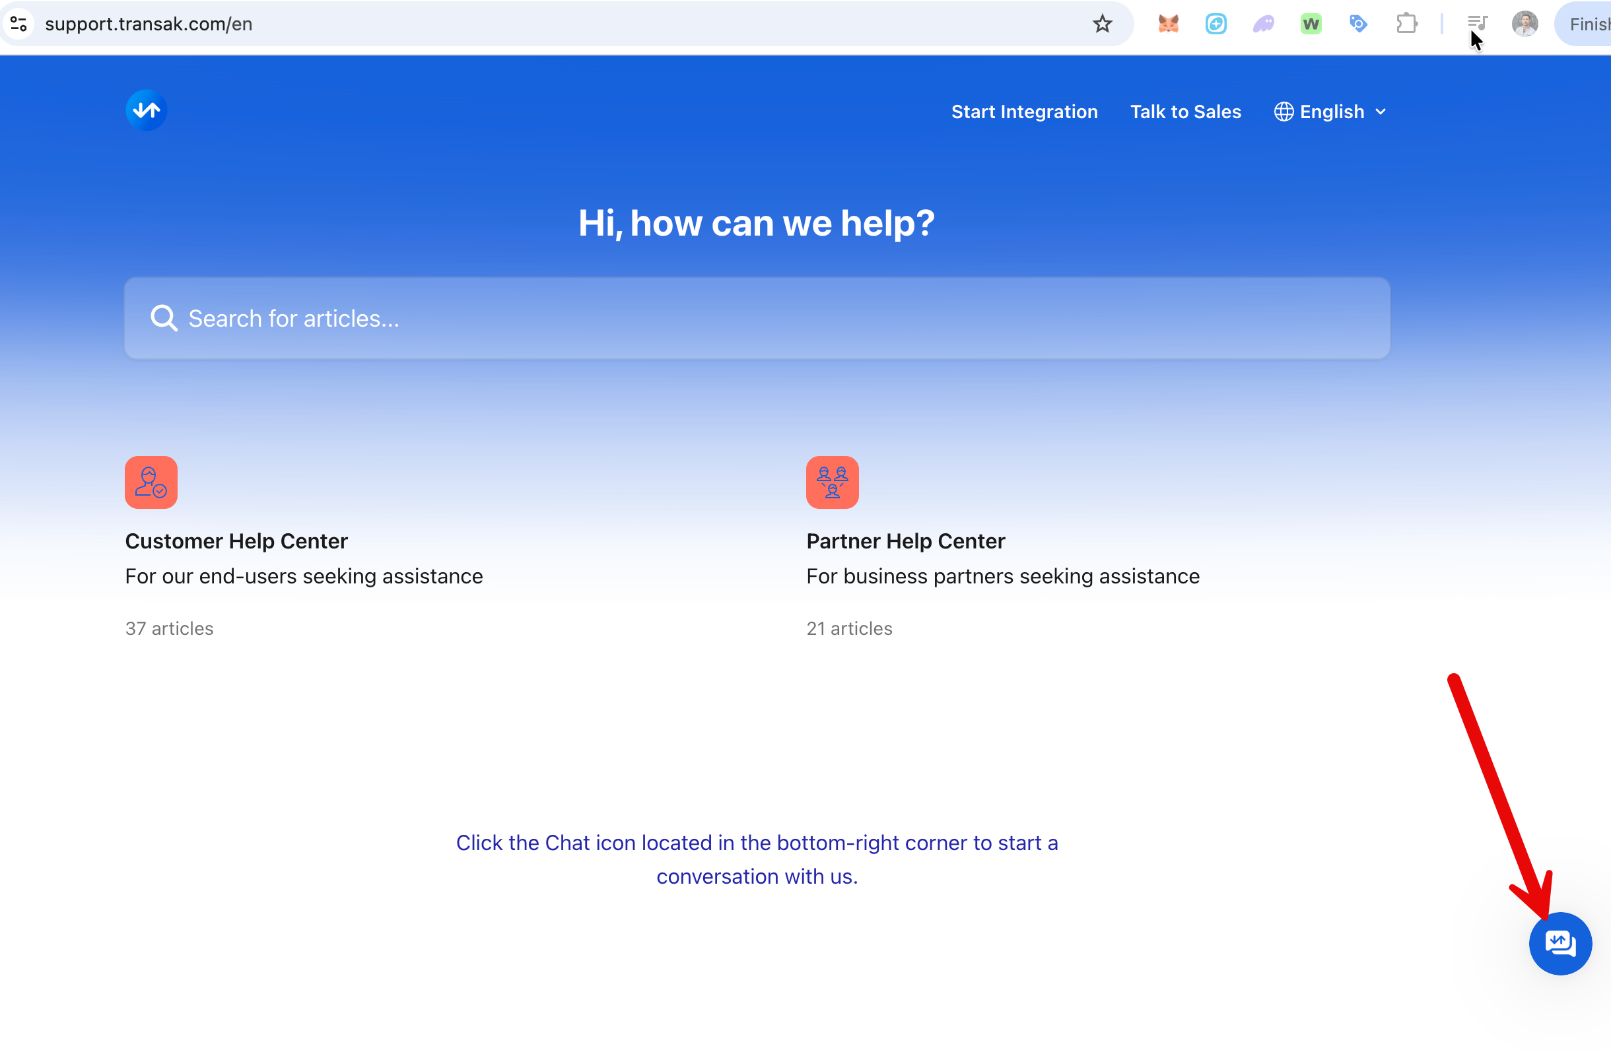Open the media control icon
The height and width of the screenshot is (1052, 1611).
[x=1477, y=23]
